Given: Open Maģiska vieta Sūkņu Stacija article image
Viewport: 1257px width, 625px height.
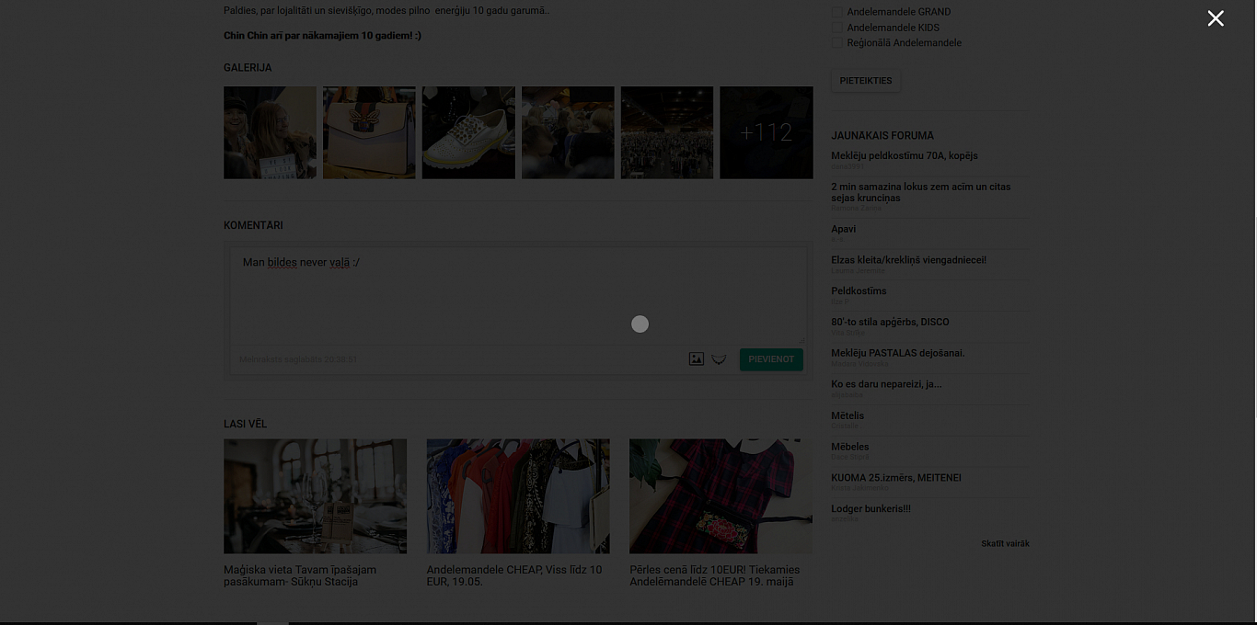Looking at the screenshot, I should [x=315, y=496].
